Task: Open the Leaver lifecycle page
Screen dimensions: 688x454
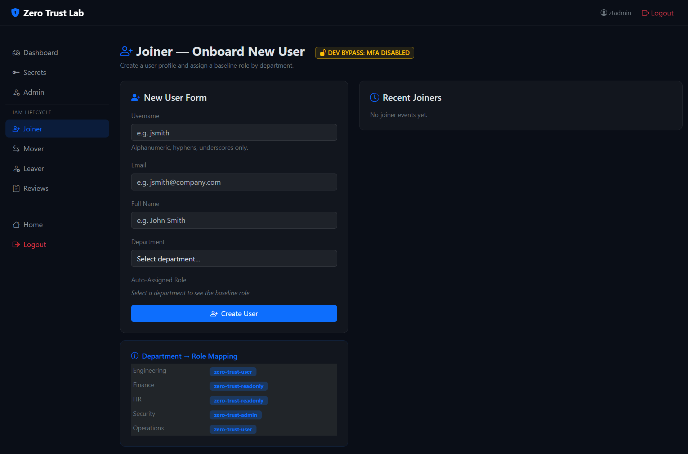Action: coord(57,168)
